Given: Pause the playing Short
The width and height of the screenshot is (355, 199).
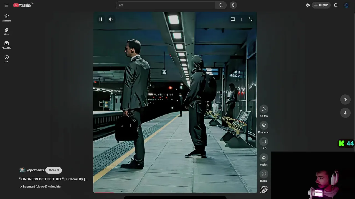Looking at the screenshot, I should tap(101, 19).
